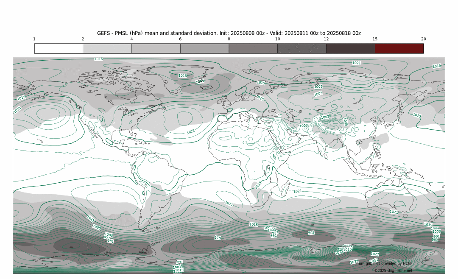Click the white 1–2 colorbar segment
The height and width of the screenshot is (279, 458).
(59, 48)
